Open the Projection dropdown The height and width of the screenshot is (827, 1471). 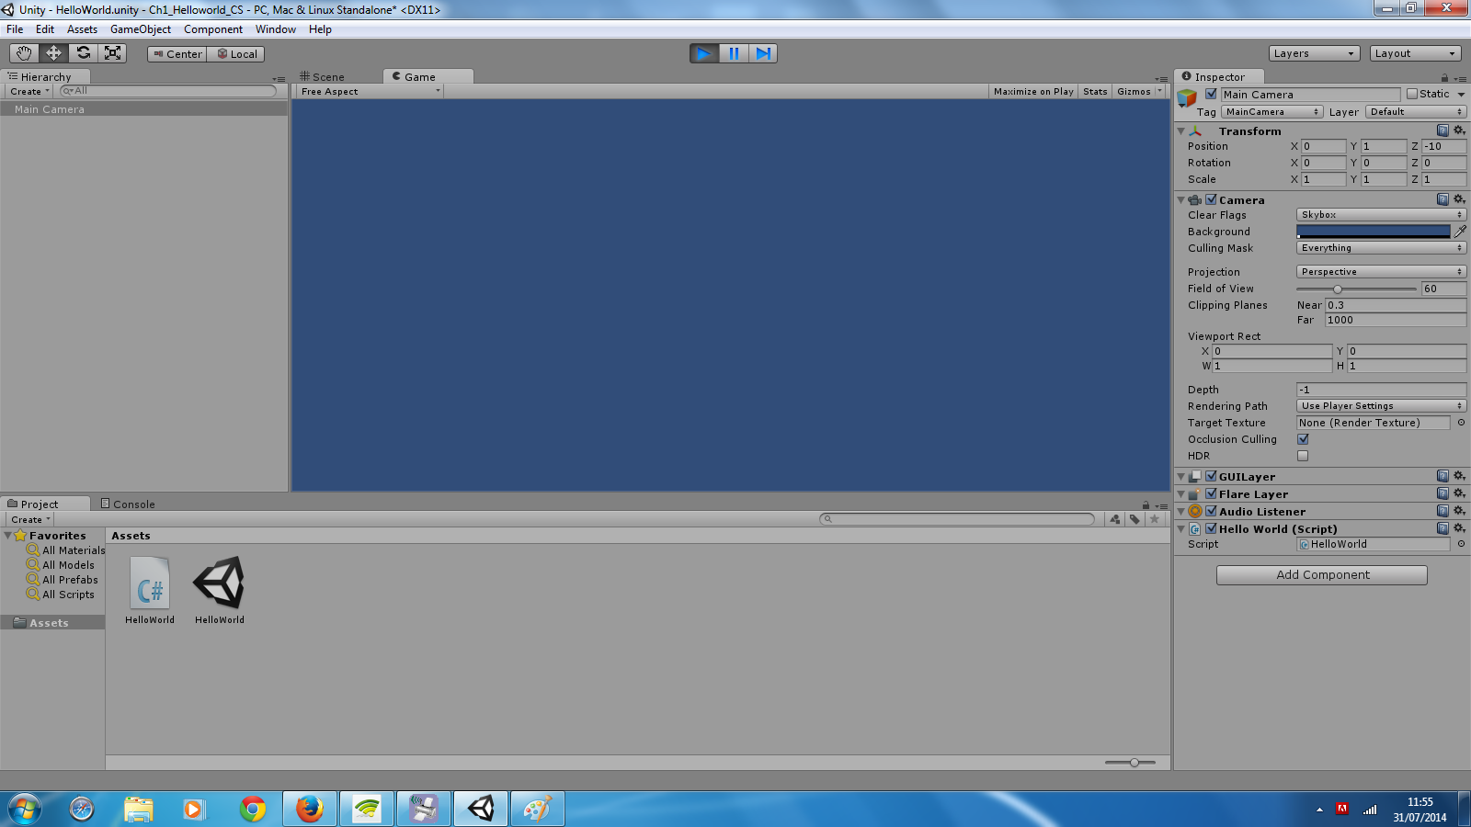1381,272
